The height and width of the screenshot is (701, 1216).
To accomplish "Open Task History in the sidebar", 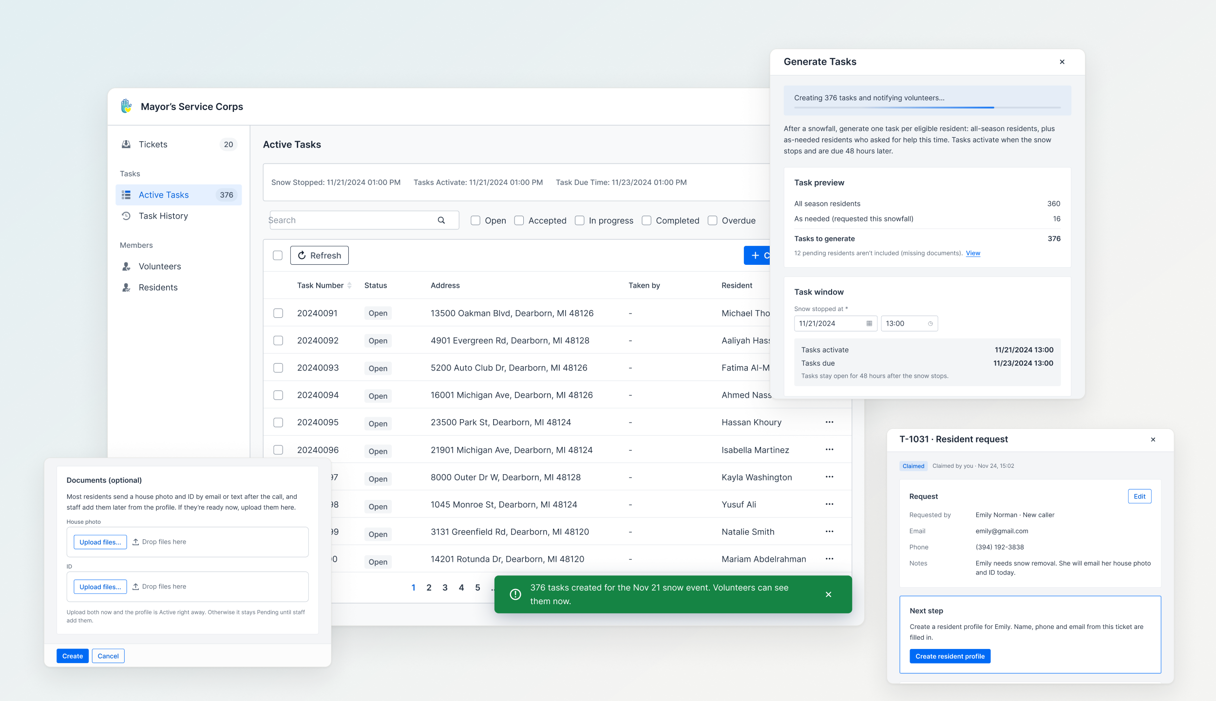I will (x=179, y=216).
